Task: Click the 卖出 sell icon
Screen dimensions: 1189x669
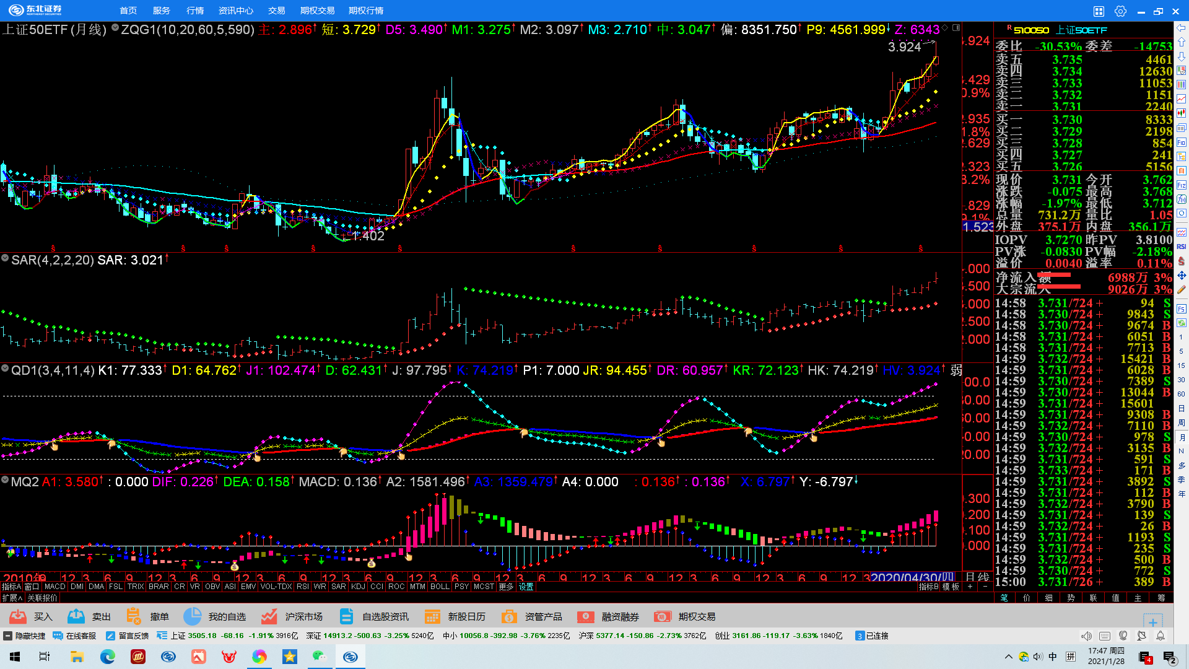Action: [76, 616]
